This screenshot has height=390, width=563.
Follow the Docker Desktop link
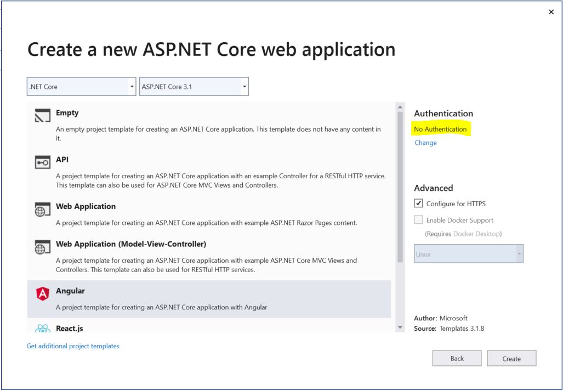coord(476,234)
